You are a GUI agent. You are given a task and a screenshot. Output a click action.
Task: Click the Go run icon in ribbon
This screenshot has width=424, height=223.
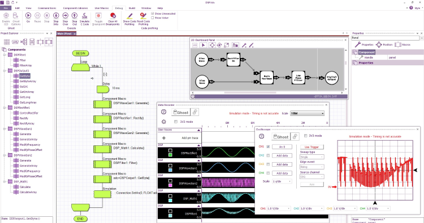click(x=28, y=16)
